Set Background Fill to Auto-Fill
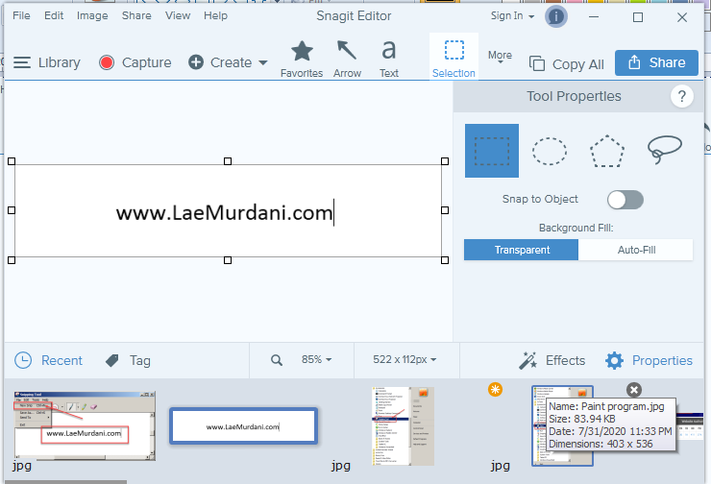Screen dimensions: 711x484 pyautogui.click(x=635, y=250)
